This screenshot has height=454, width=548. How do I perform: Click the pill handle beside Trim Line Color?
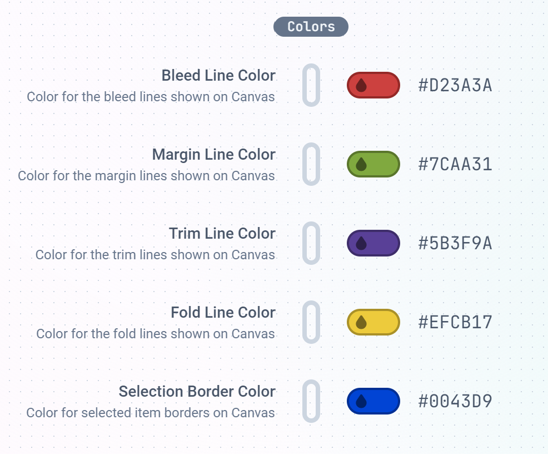311,243
